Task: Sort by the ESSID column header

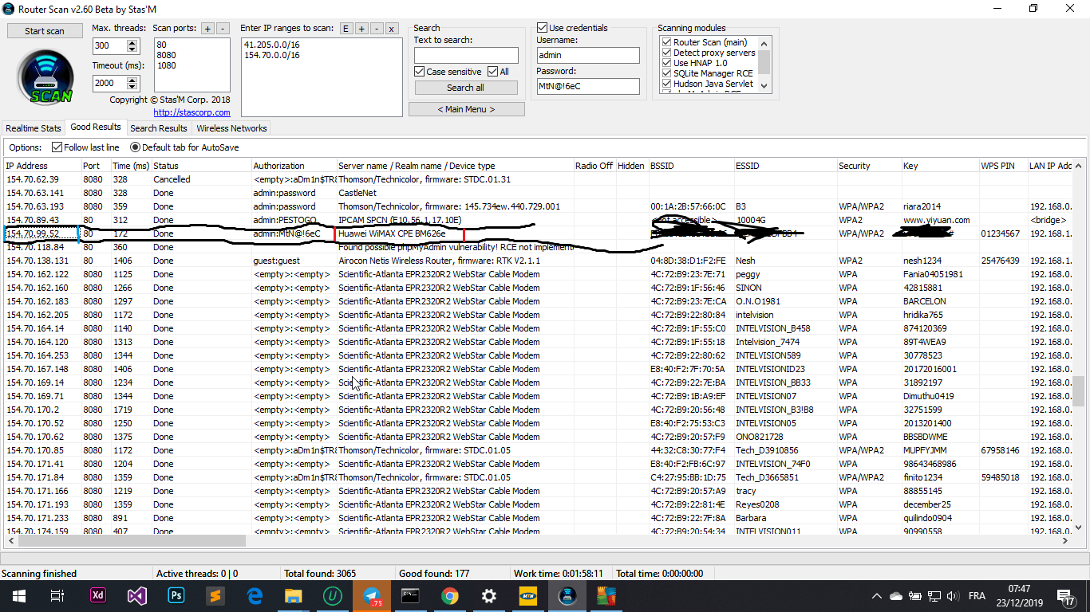Action: coord(784,166)
